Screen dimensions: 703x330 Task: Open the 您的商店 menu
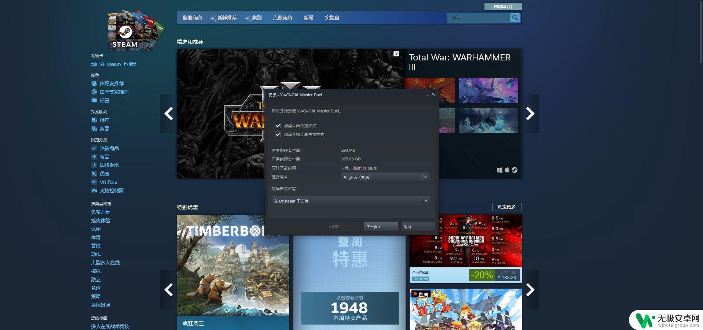(x=192, y=18)
